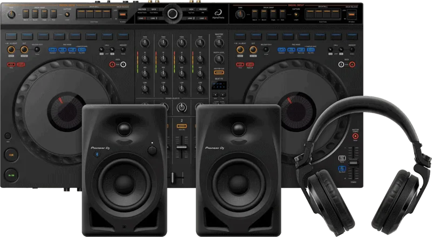Click the Key Shift pad mode button on left deck
Viewport: 432px width, 237px height.
click(x=82, y=50)
